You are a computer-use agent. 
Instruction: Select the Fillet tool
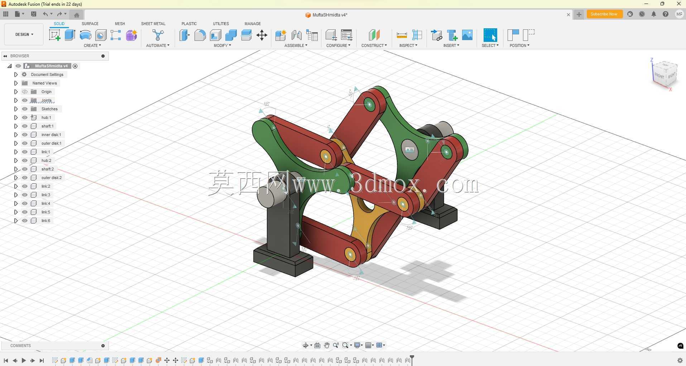pyautogui.click(x=200, y=35)
